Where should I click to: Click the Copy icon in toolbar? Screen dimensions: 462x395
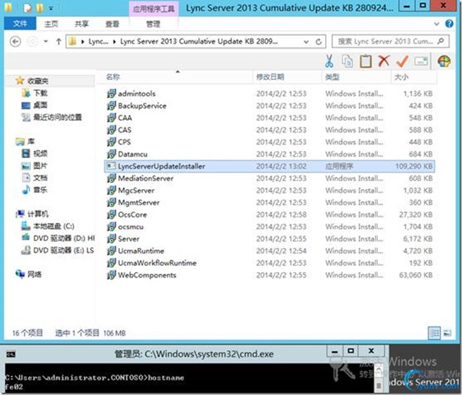[x=348, y=61]
